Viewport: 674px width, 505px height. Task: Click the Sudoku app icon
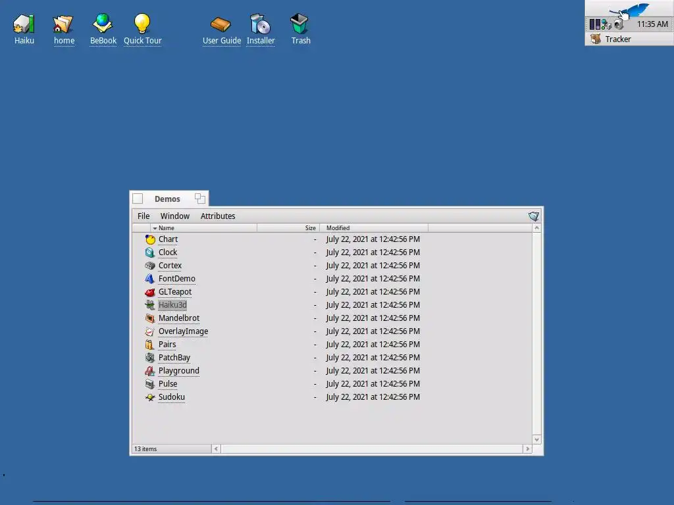[x=149, y=397]
